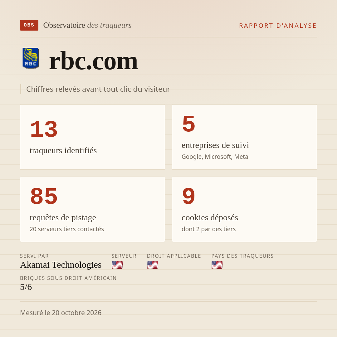Click the number 9 in cookies card
The image size is (337, 337).
188,196
